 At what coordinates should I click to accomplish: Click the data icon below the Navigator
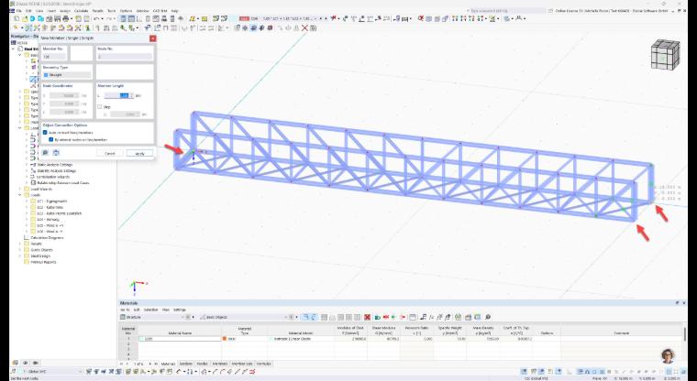15,363
